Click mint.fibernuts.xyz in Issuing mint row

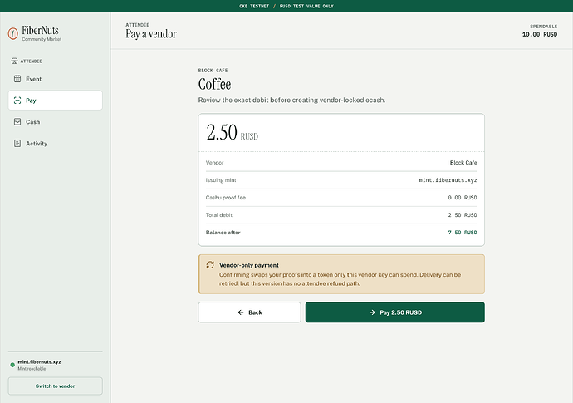448,180
